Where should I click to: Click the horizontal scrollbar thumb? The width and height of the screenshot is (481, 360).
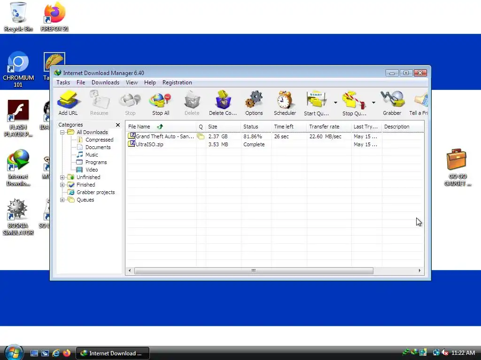(254, 270)
